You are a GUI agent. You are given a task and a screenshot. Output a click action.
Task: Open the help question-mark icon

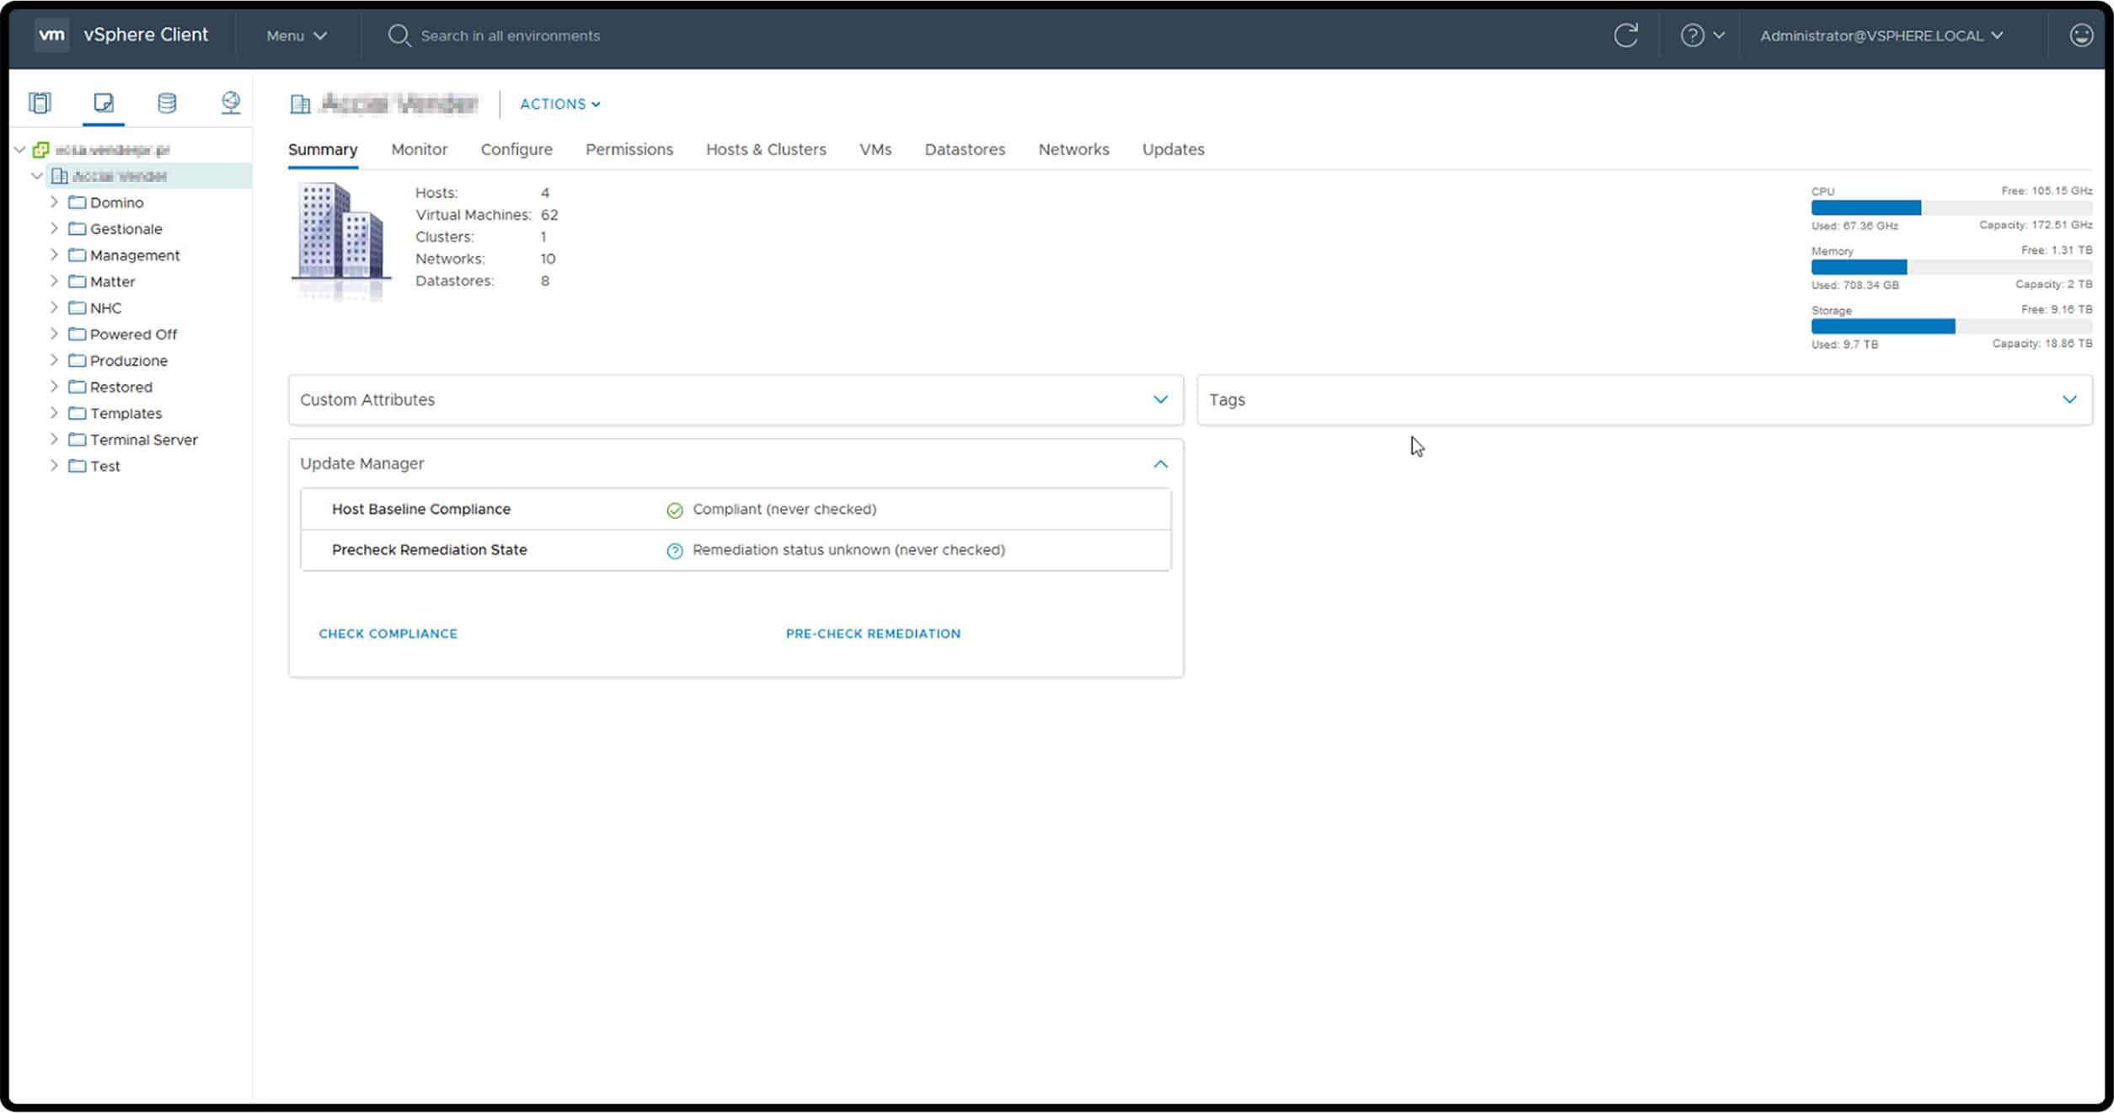pyautogui.click(x=1692, y=35)
